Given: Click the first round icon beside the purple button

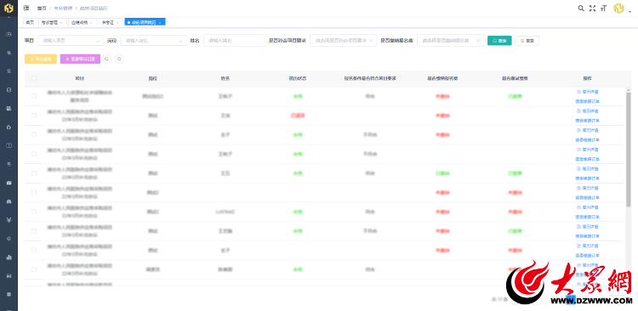Looking at the screenshot, I should 106,59.
